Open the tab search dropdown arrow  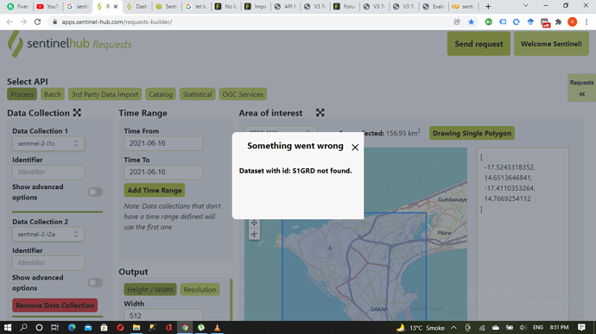point(525,6)
